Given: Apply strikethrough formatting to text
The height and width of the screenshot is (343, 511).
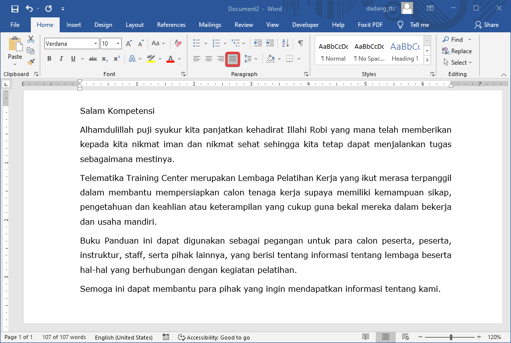Looking at the screenshot, I should [x=92, y=59].
